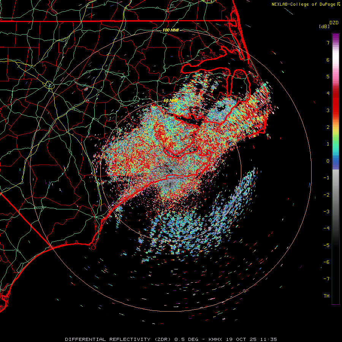Click the color bar value 5
Image resolution: width=342 pixels, height=342 pixels.
pos(328,76)
